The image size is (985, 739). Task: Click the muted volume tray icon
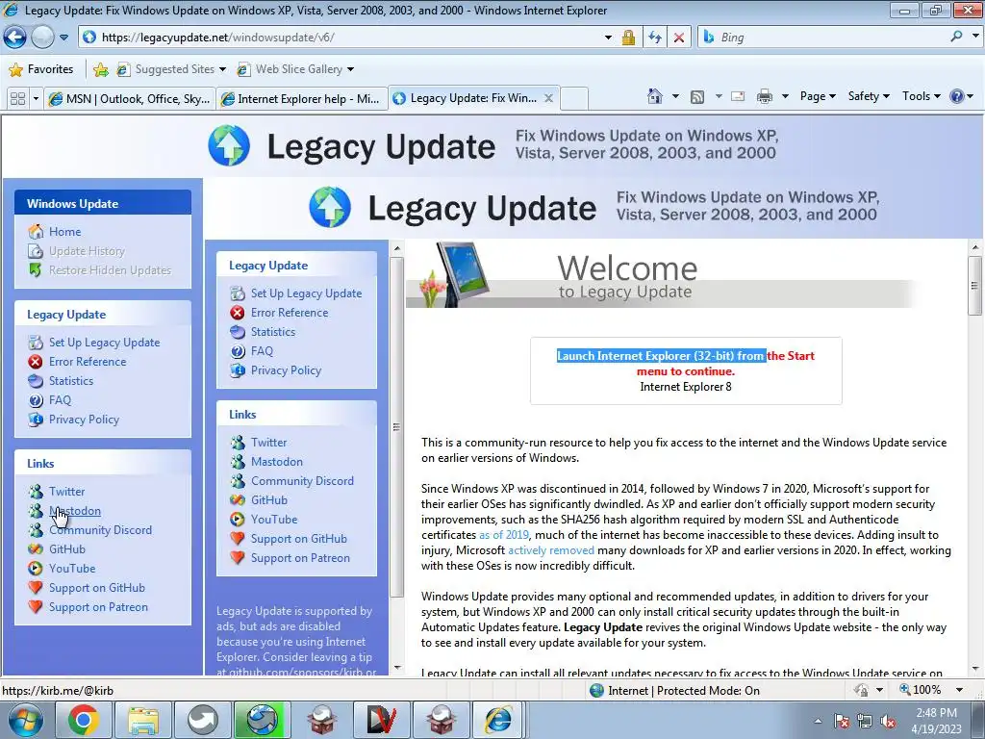point(888,722)
